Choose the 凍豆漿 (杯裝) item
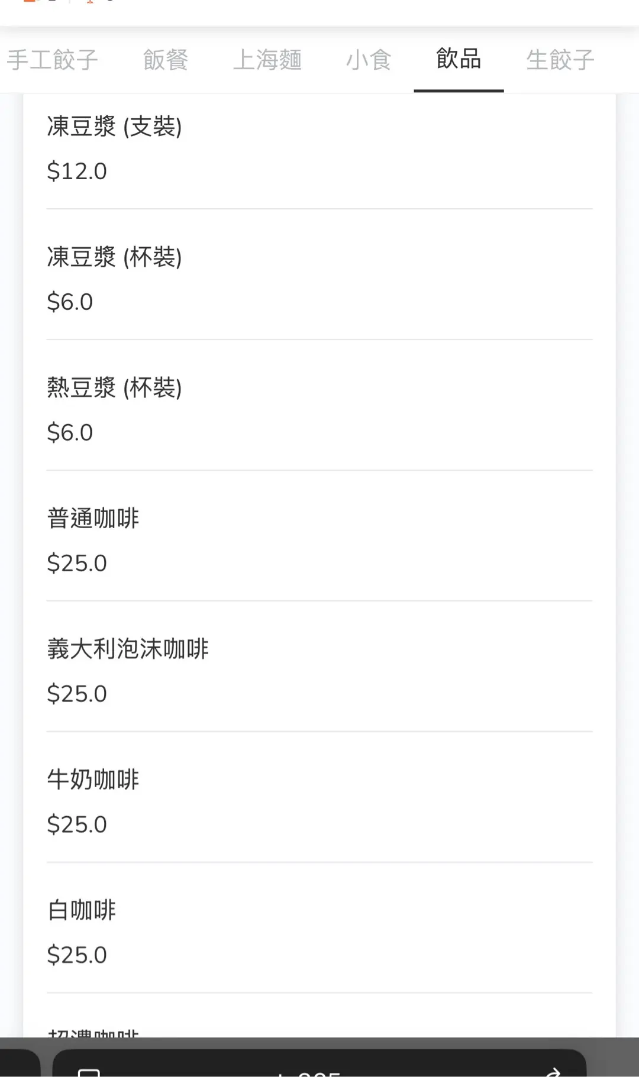This screenshot has width=639, height=1077. click(114, 257)
